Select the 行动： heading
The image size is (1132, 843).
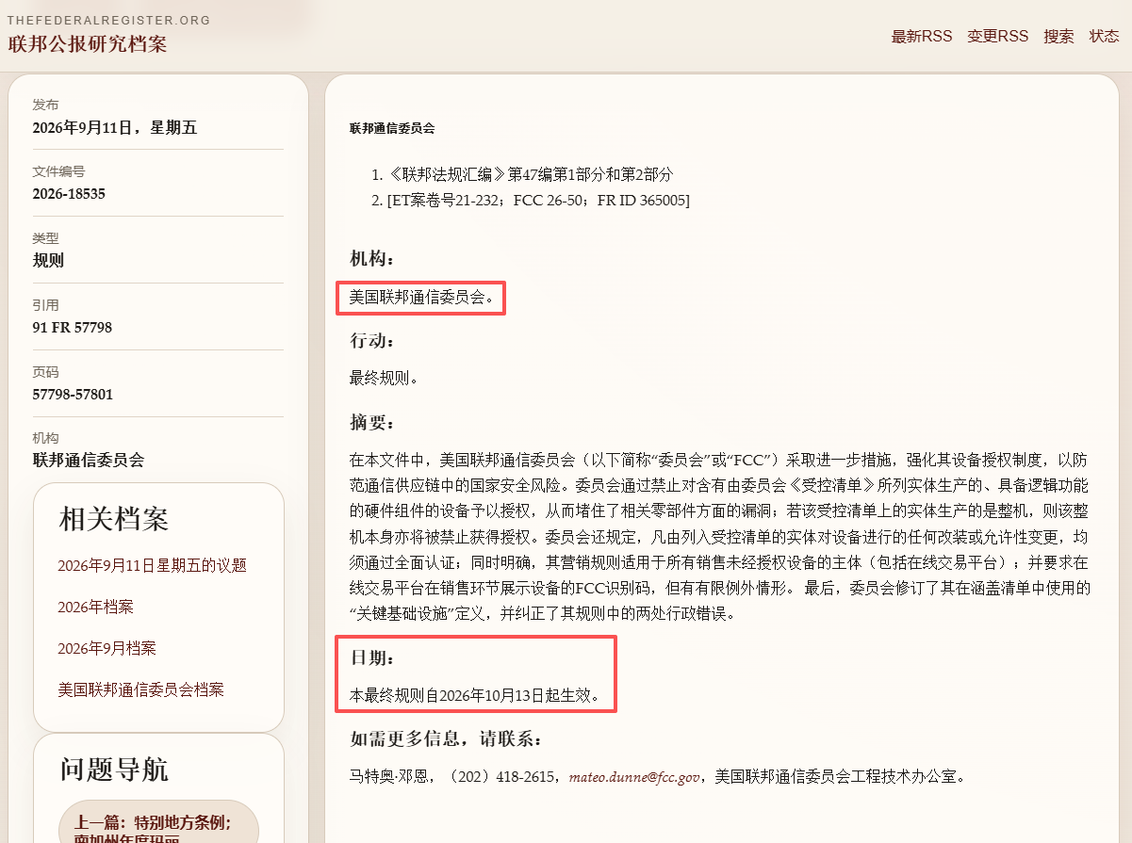click(372, 340)
